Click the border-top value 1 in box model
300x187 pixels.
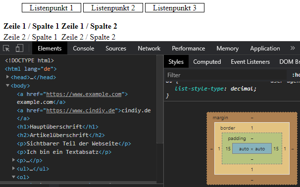pos(252,128)
